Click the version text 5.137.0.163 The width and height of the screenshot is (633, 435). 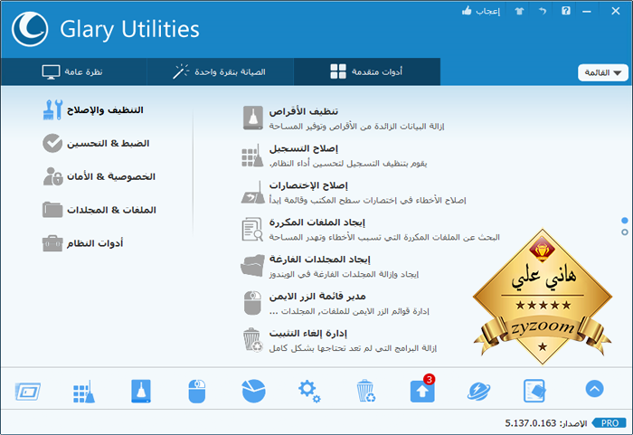[x=531, y=423]
